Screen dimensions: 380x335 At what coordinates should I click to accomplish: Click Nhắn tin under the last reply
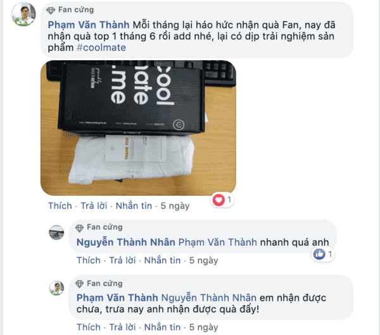click(x=162, y=327)
